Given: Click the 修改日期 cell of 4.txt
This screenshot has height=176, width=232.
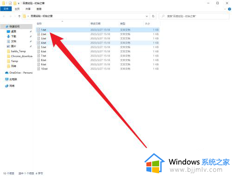Looking at the screenshot, I should click(x=100, y=43).
